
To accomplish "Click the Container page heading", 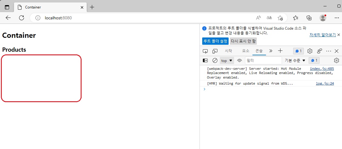I will (x=19, y=35).
